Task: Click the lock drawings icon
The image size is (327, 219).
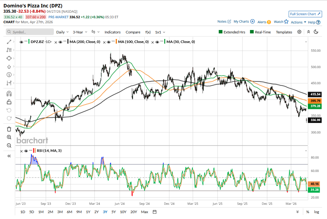Action: 9,102
